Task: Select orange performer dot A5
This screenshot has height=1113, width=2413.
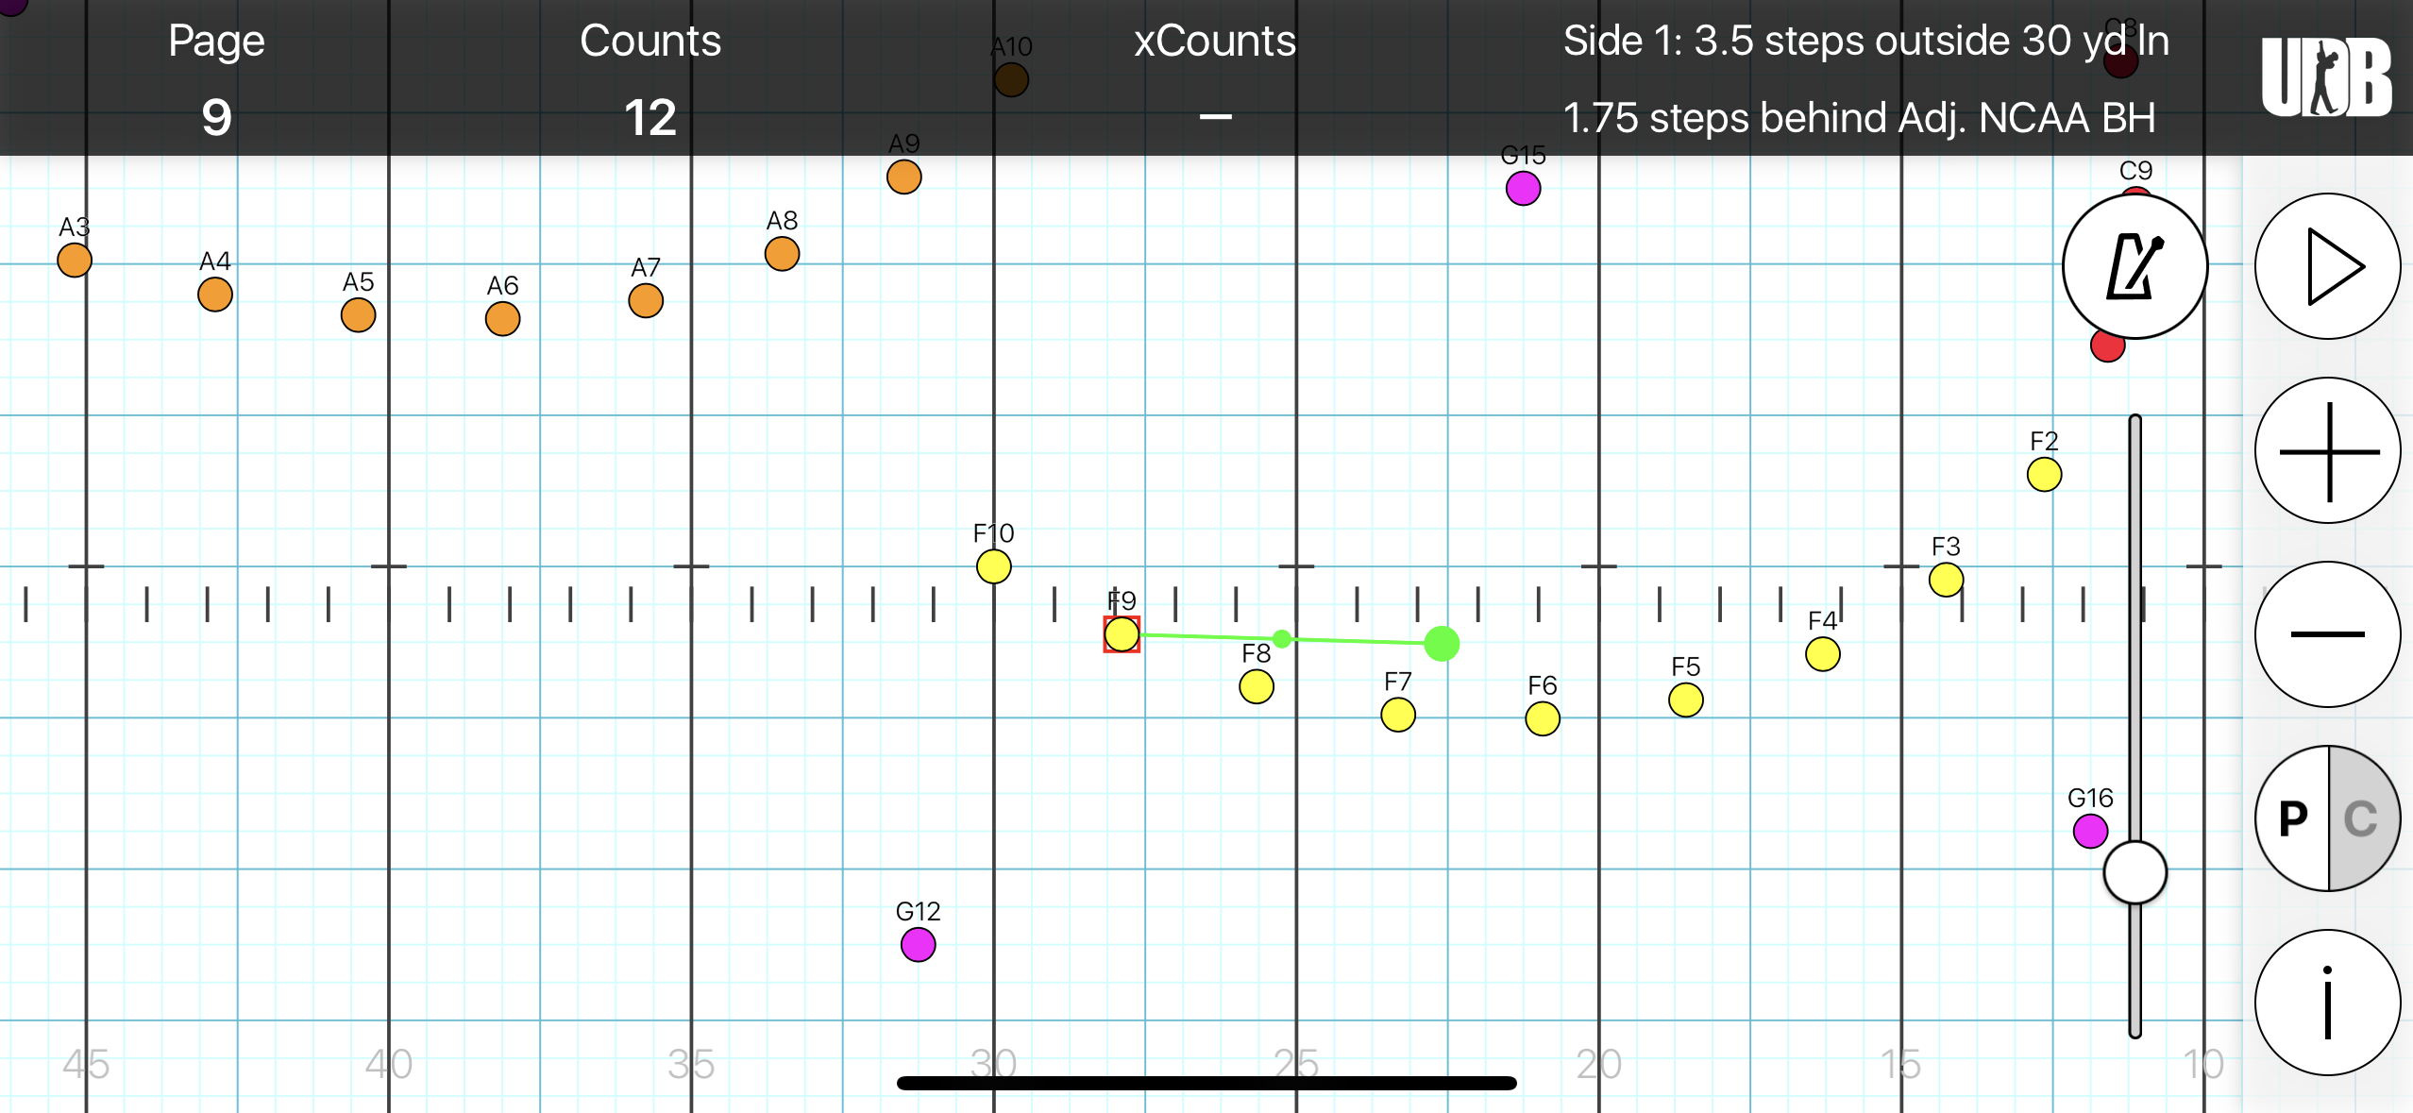Action: 359,315
